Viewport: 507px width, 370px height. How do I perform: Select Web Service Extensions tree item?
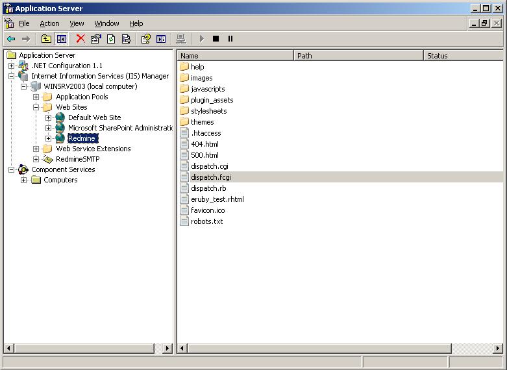(93, 149)
